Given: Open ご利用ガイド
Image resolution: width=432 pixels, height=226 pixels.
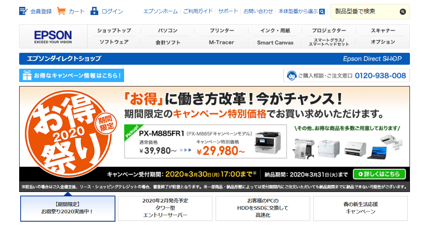Looking at the screenshot, I should (198, 11).
